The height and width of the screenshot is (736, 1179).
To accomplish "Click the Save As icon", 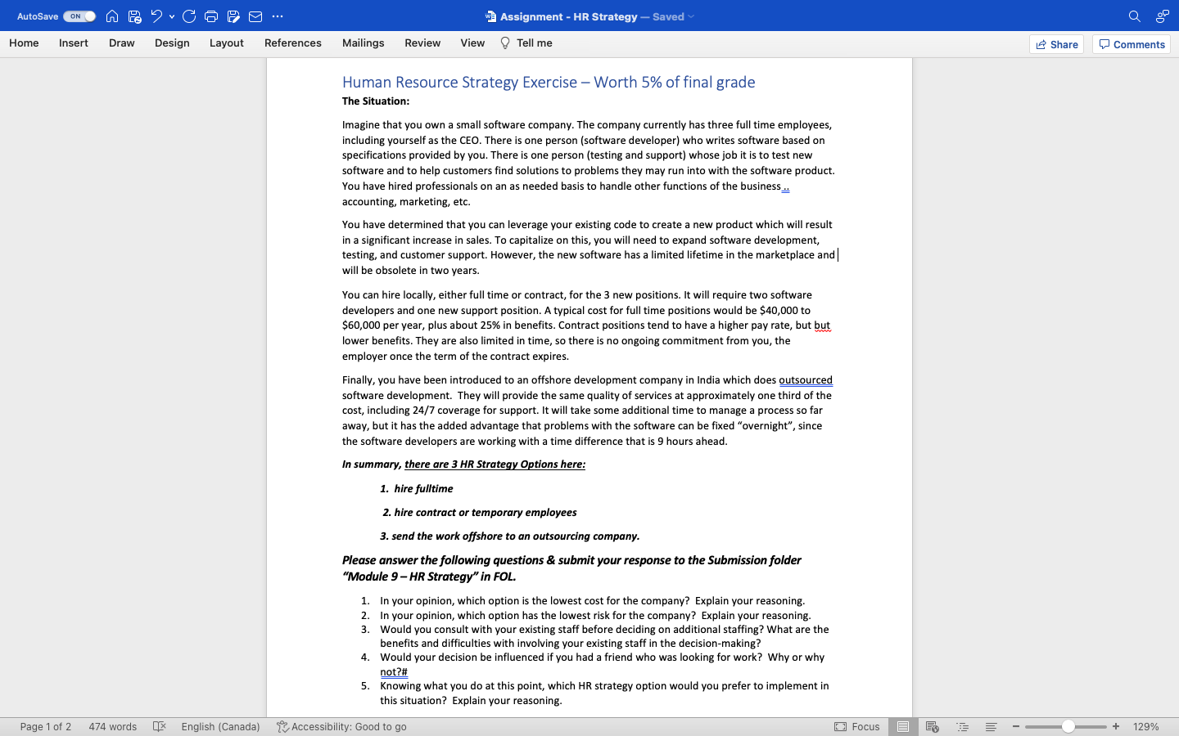I will (x=232, y=16).
